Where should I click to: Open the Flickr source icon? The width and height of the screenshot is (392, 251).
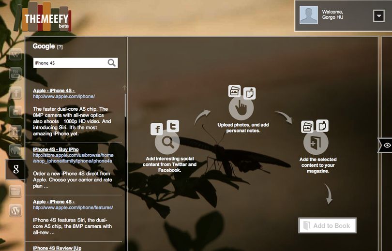pos(15,132)
